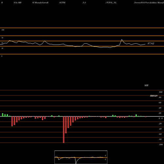Click the MR axis label 20
This screenshot has height=164, width=164.
click(160, 113)
